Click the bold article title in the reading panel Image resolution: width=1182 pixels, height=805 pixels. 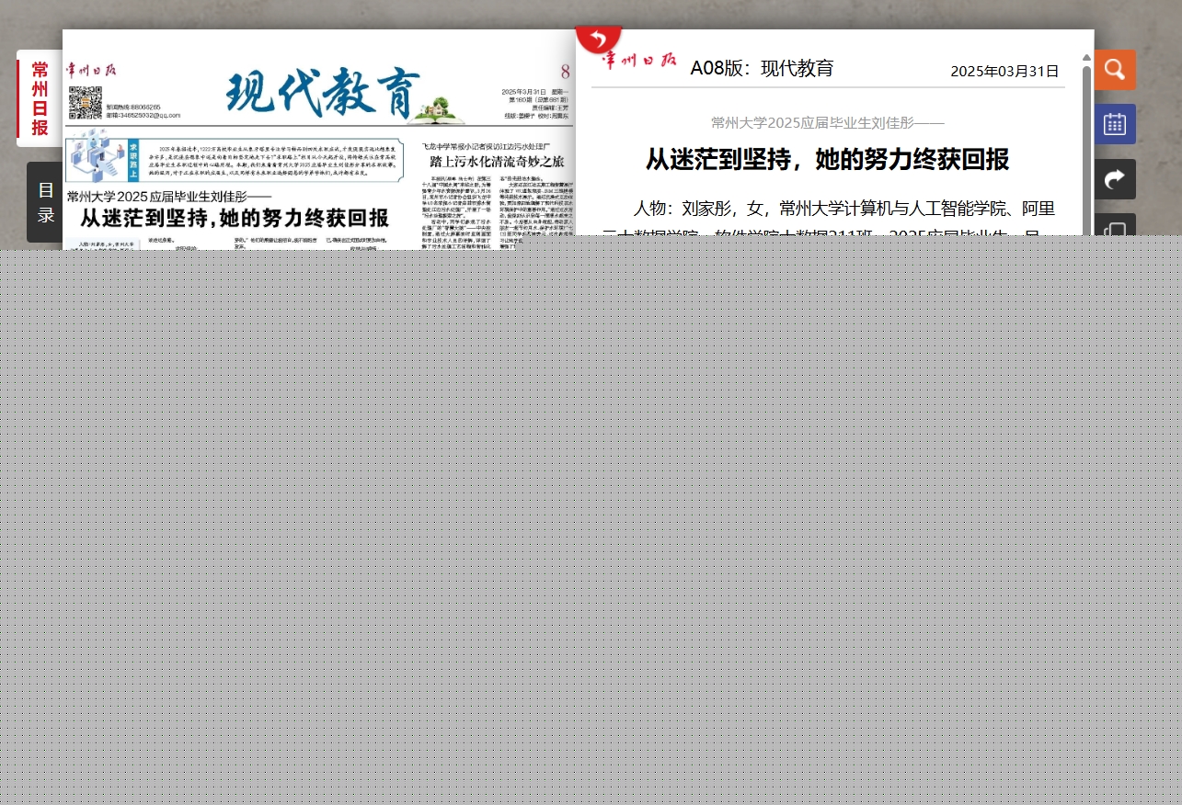pyautogui.click(x=827, y=160)
